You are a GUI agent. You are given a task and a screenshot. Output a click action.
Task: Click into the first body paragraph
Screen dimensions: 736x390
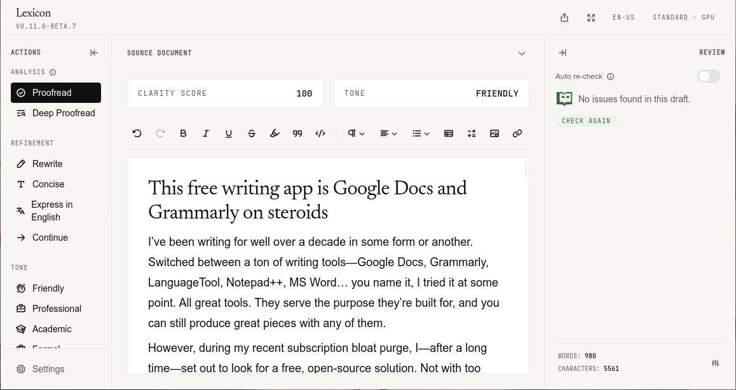[324, 283]
